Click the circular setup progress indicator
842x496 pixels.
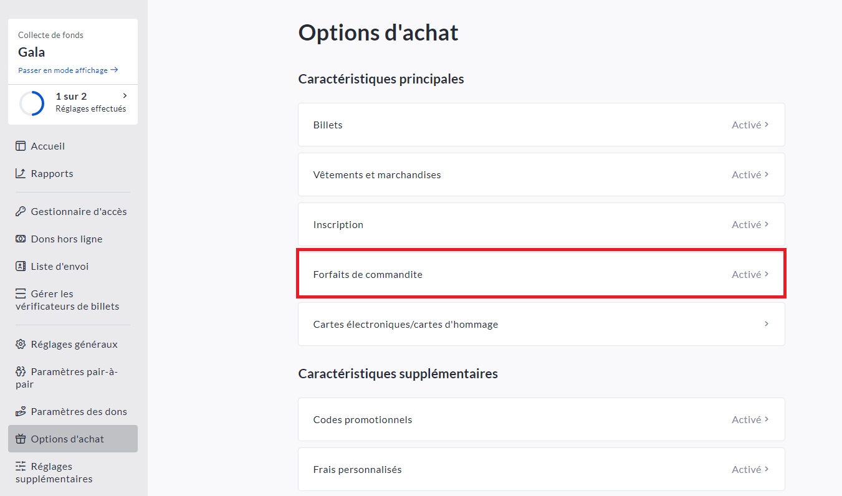(x=32, y=103)
